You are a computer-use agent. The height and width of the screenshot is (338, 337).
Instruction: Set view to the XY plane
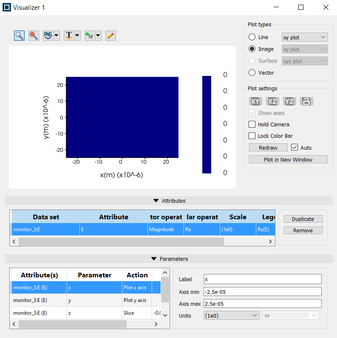point(255,101)
